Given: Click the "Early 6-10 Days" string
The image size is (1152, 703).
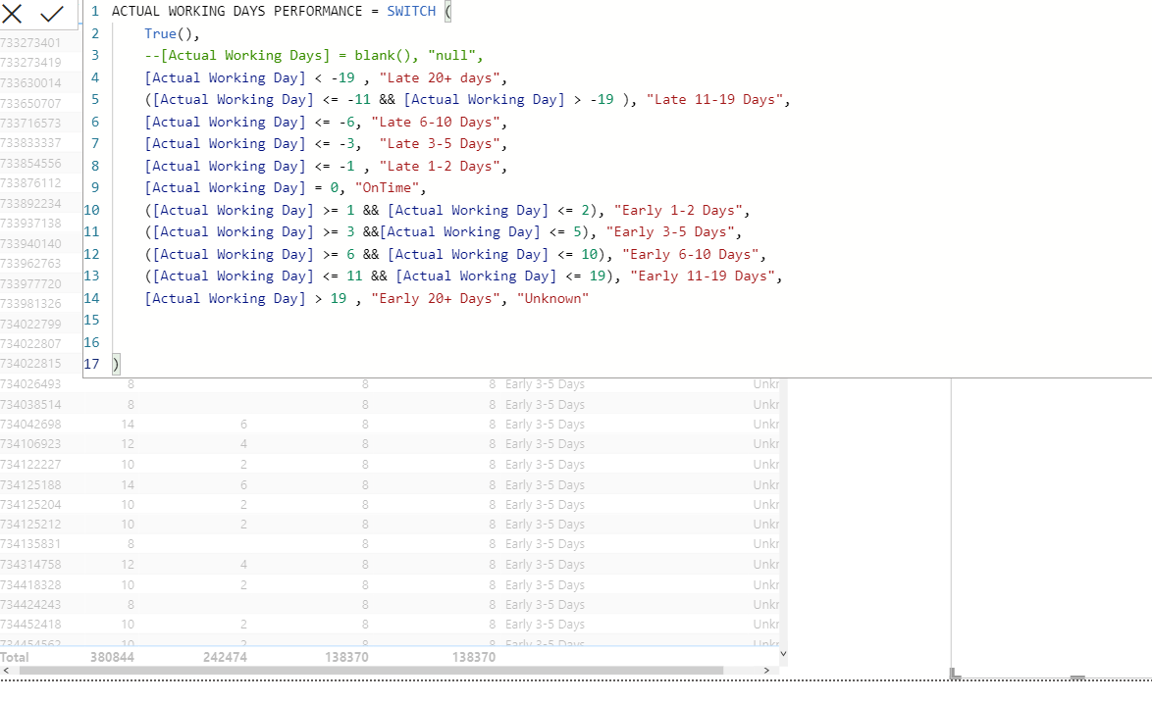Looking at the screenshot, I should click(690, 255).
